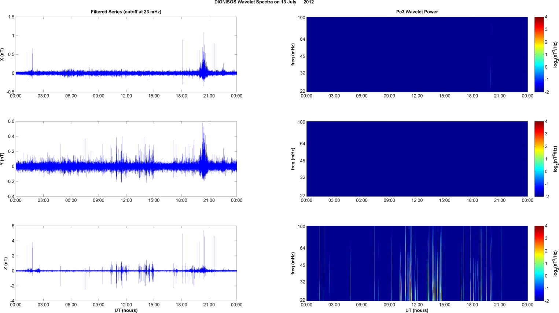The height and width of the screenshot is (313, 559).
Task: Click the log2(nT²/Hz) label of the bottom color bar
Action: [x=555, y=263]
